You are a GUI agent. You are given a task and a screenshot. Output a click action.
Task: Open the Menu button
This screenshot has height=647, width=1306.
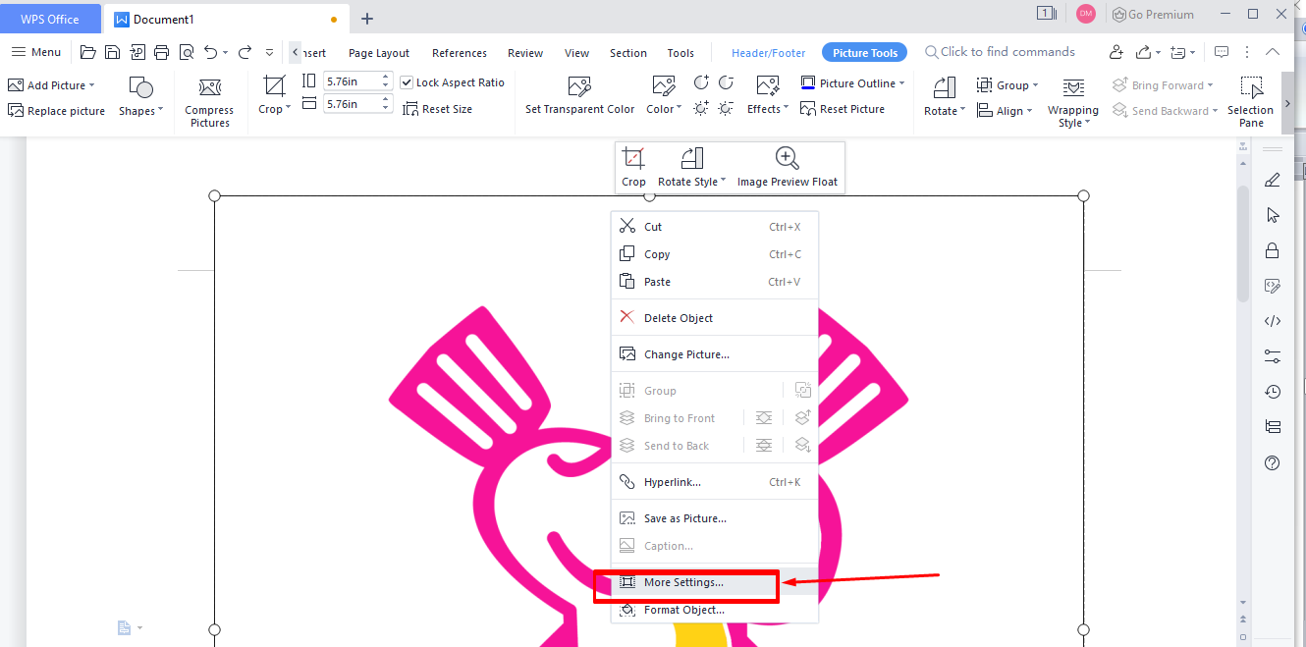point(36,52)
